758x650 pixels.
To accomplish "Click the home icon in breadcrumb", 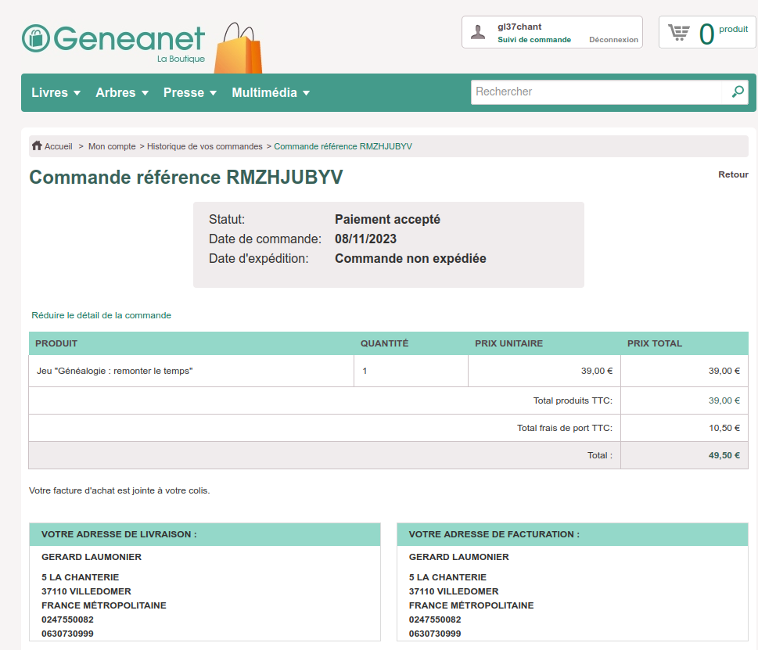I will click(37, 146).
